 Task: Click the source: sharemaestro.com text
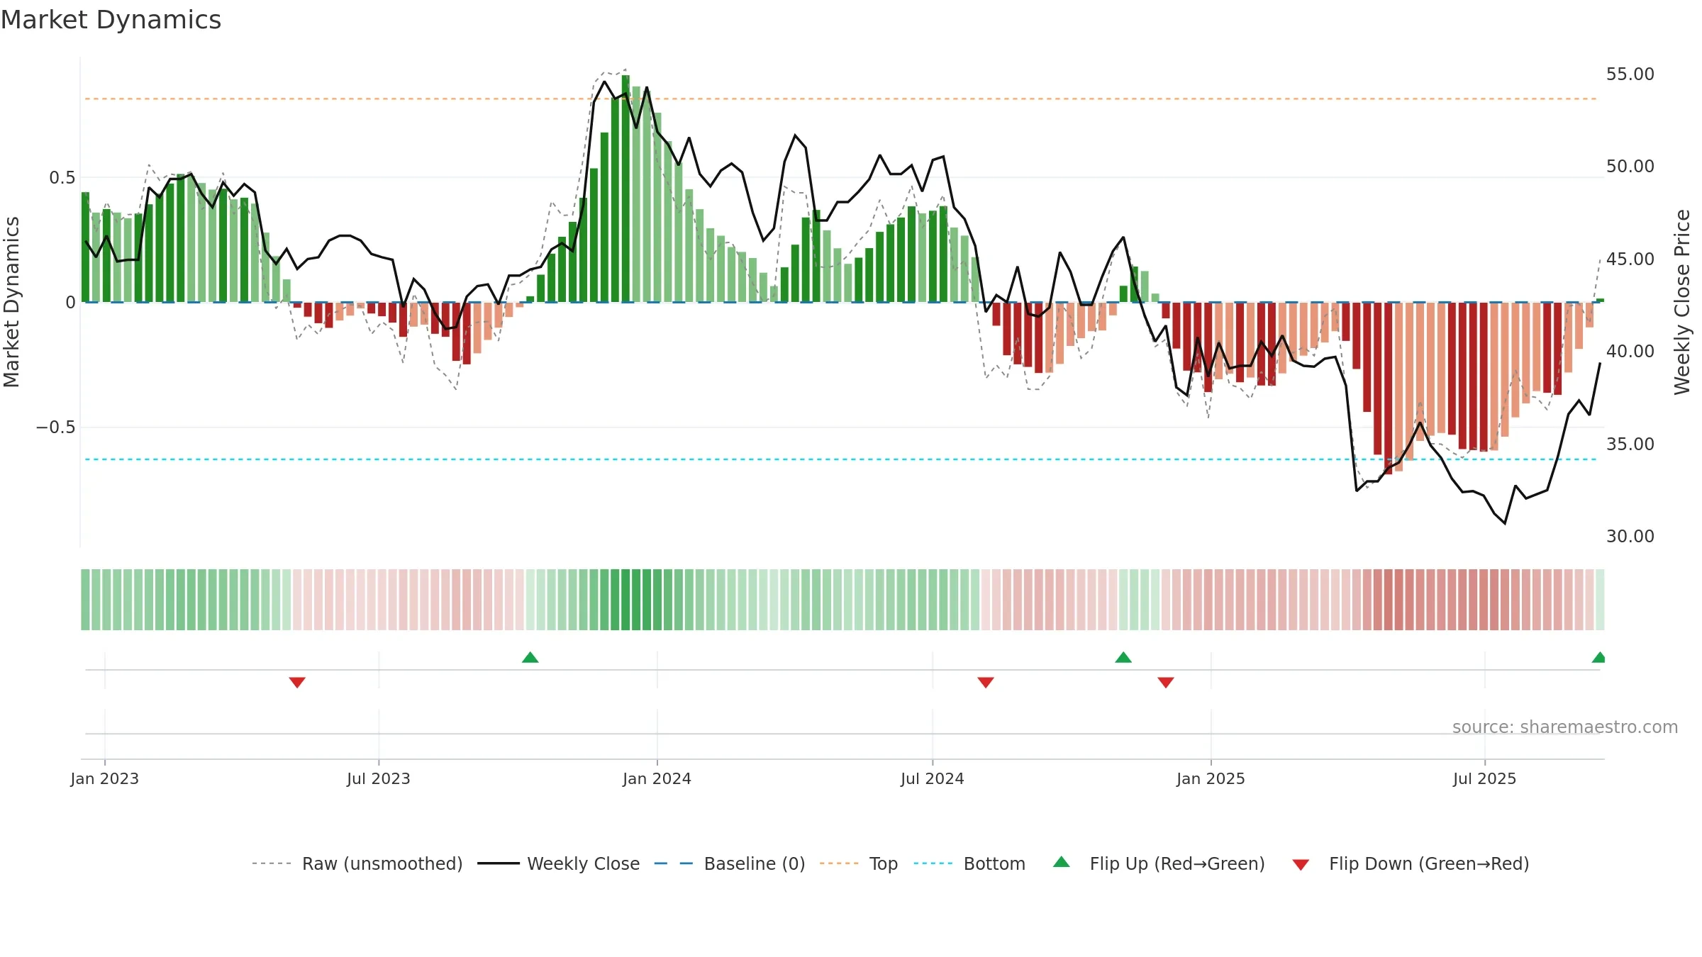(1565, 727)
